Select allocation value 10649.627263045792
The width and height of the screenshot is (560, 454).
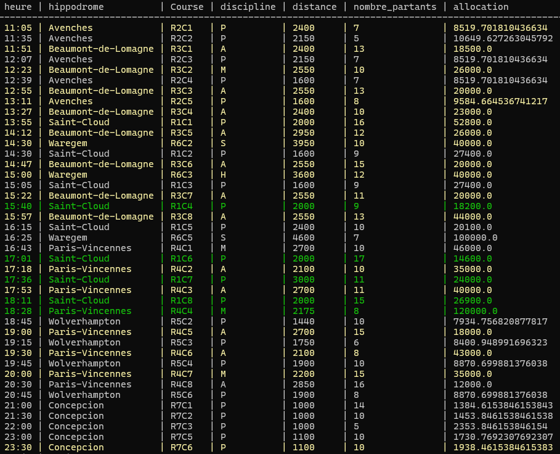[503, 38]
